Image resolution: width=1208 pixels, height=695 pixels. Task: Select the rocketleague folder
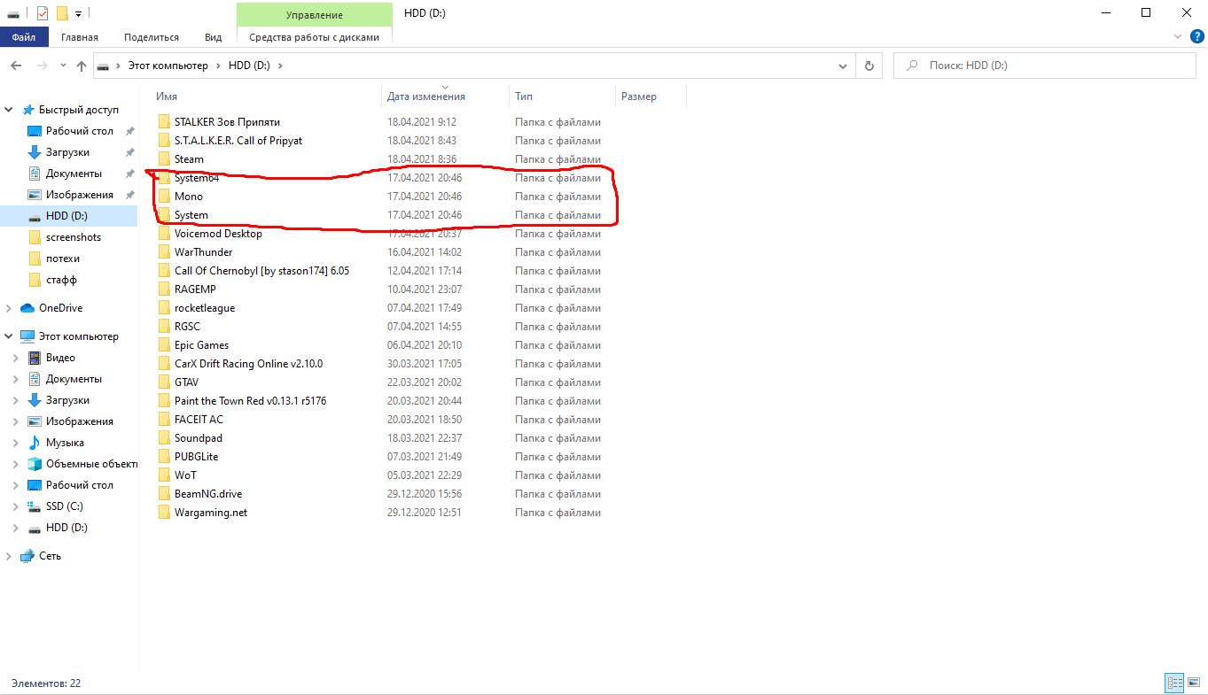205,308
